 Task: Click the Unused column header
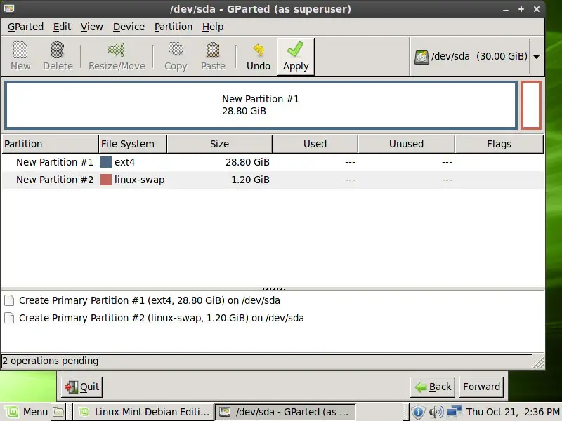click(x=406, y=144)
